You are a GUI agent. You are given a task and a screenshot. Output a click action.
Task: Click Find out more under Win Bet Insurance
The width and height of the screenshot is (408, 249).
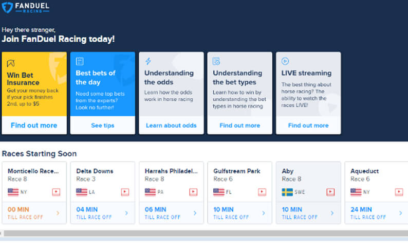34,126
